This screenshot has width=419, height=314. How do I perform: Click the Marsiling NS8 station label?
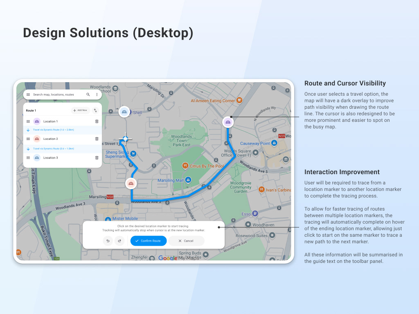click(x=101, y=197)
